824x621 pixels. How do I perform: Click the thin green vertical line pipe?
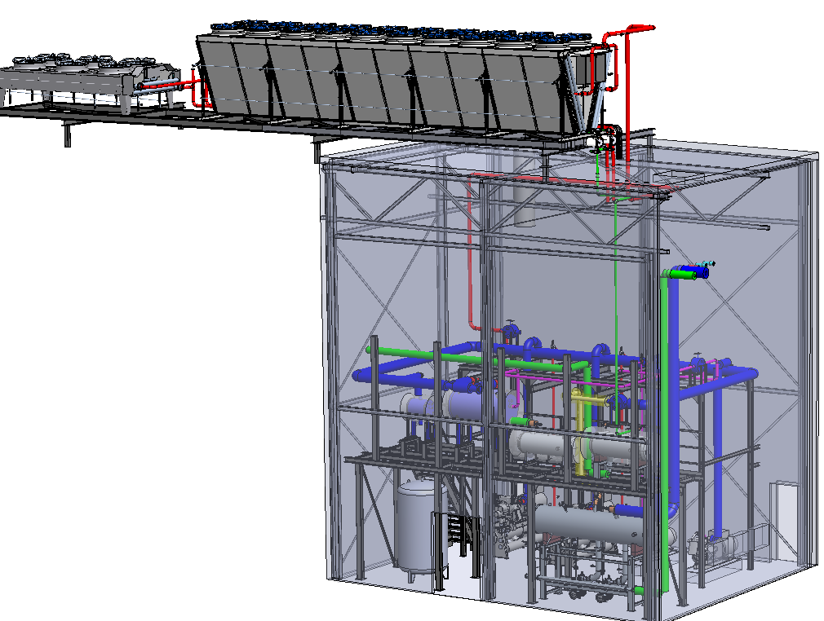615,315
